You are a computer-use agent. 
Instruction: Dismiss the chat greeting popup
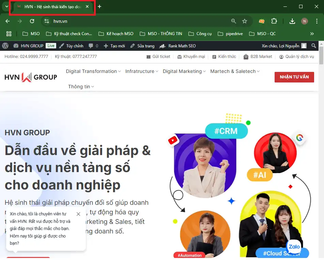[78, 214]
